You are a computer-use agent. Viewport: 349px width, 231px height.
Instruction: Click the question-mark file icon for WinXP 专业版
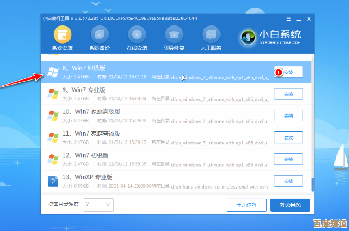pos(53,181)
